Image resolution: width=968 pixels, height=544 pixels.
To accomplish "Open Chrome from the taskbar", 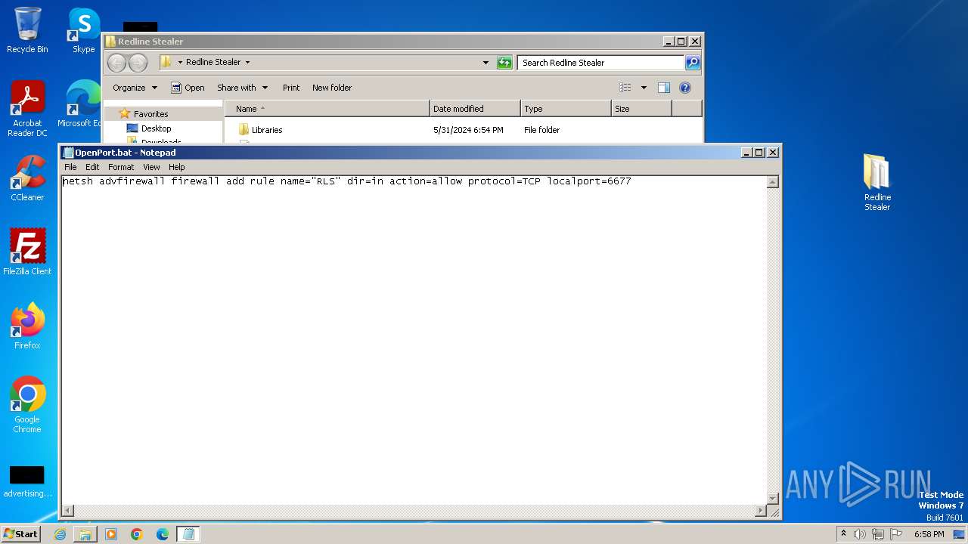I will [x=137, y=534].
